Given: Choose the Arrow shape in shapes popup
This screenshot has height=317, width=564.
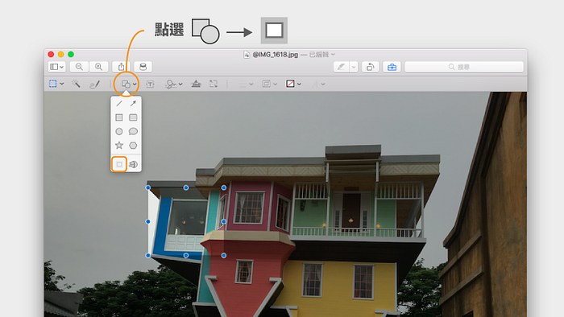Looking at the screenshot, I should tap(133, 104).
